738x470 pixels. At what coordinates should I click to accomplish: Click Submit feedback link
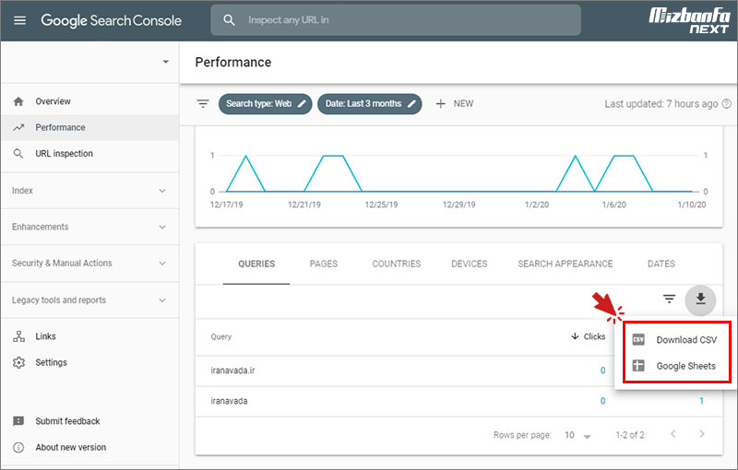coord(67,421)
